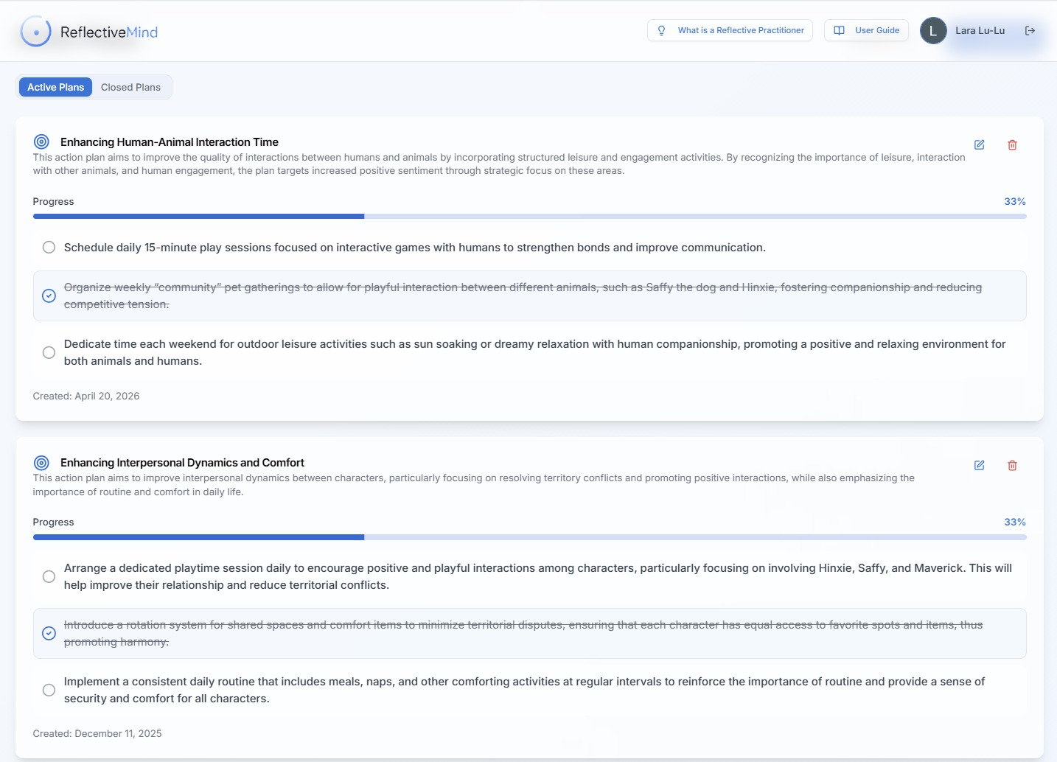Delete the Enhancing Human-Animal Interaction Time plan
The height and width of the screenshot is (762, 1057).
(x=1012, y=145)
